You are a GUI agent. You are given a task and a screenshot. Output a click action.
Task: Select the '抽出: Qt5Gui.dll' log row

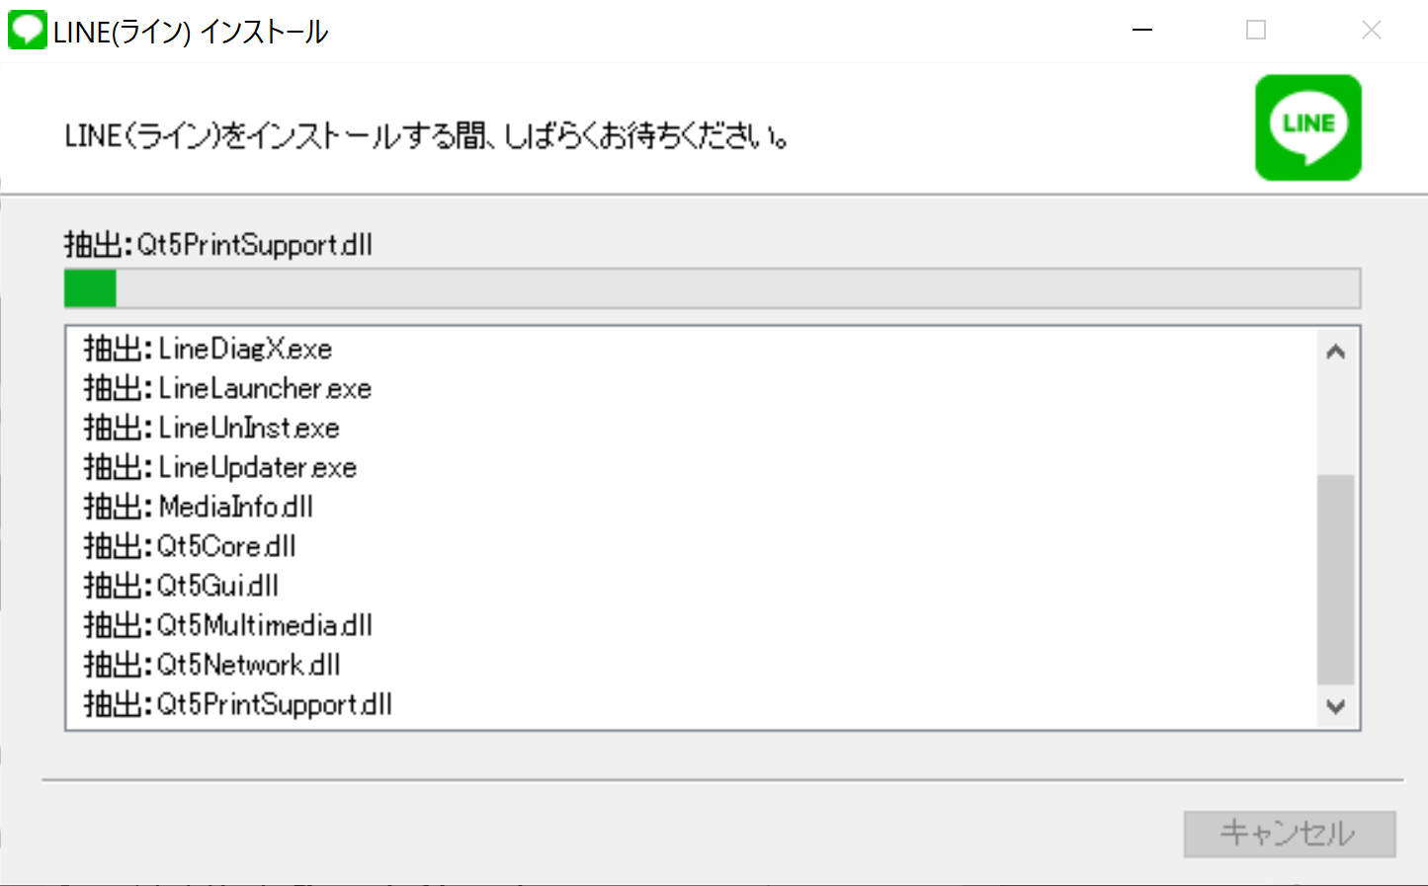(x=691, y=586)
